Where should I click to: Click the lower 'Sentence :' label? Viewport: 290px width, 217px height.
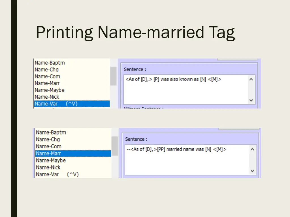pyautogui.click(x=136, y=139)
